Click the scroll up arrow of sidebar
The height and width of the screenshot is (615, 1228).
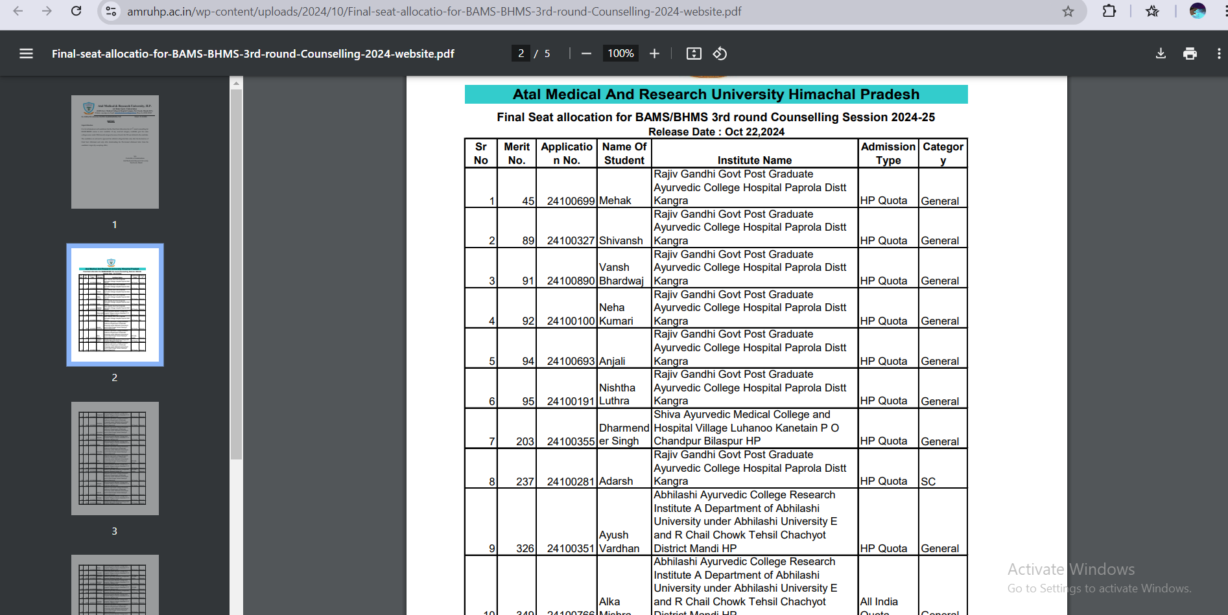(x=236, y=83)
